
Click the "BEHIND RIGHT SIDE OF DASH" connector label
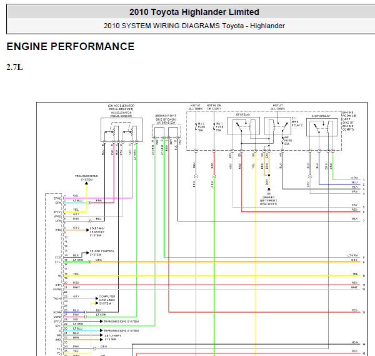pyautogui.click(x=166, y=119)
